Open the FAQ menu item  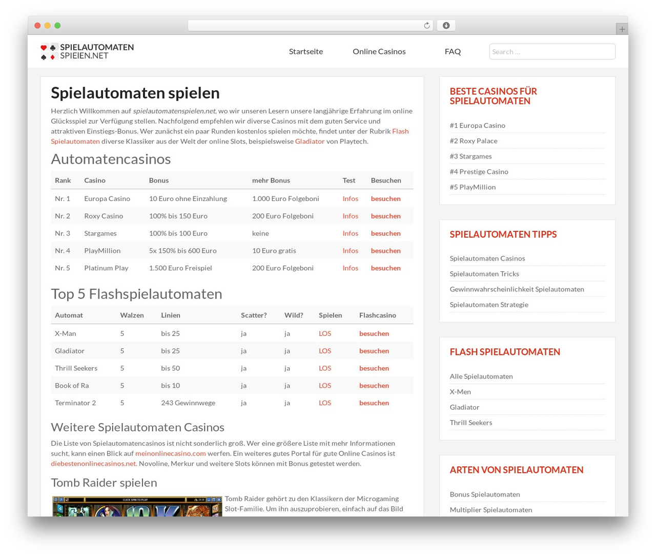pos(453,51)
